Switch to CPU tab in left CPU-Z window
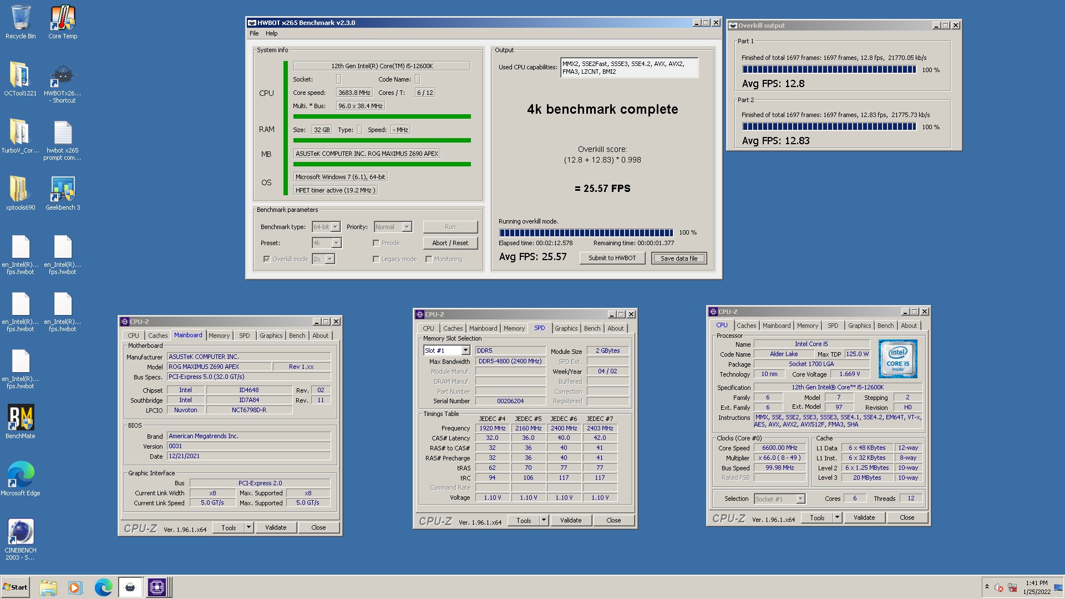The image size is (1065, 599). (134, 336)
